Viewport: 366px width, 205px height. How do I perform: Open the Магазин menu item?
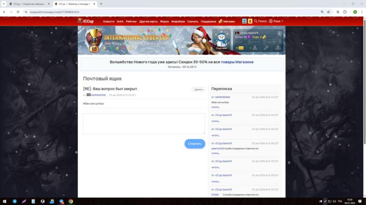pos(227,21)
